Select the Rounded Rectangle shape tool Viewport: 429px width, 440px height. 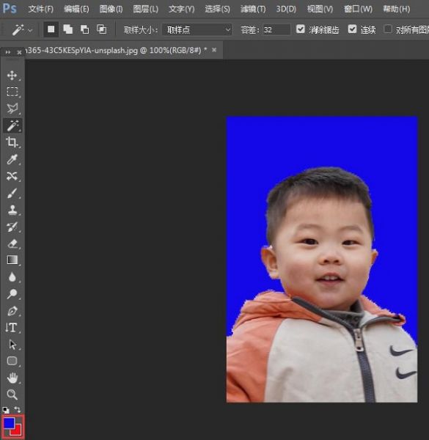tap(12, 361)
